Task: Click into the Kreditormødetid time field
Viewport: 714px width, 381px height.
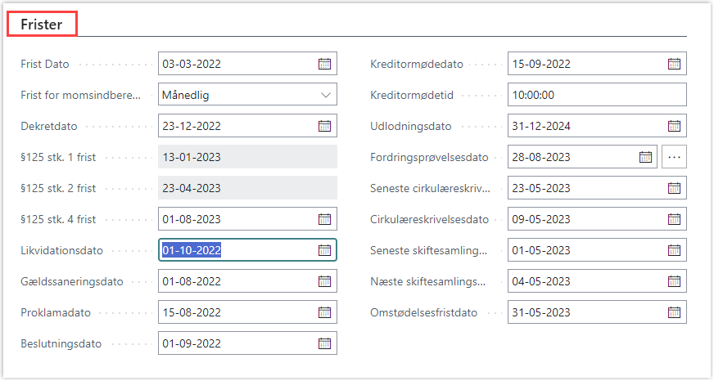Action: pyautogui.click(x=596, y=95)
